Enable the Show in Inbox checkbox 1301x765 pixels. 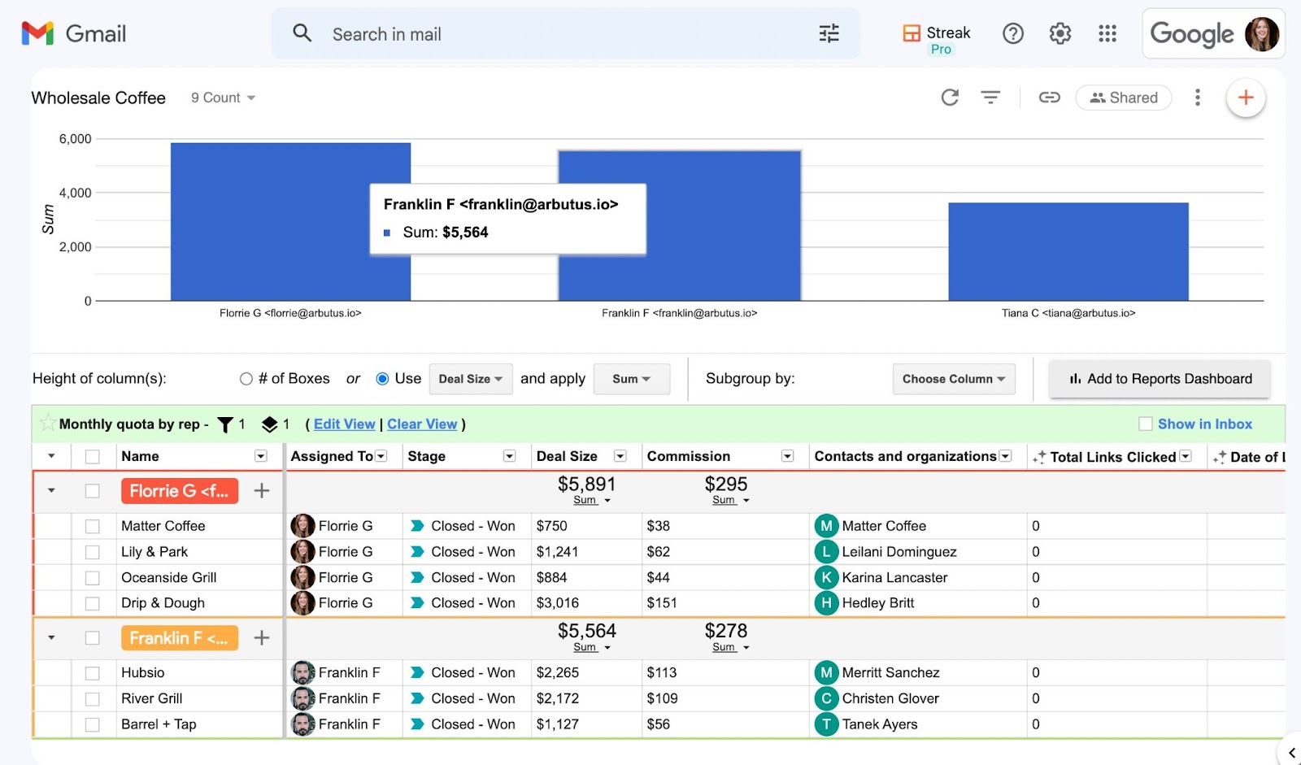click(1146, 424)
